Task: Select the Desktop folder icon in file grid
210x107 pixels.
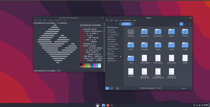Action: [x=131, y=31]
